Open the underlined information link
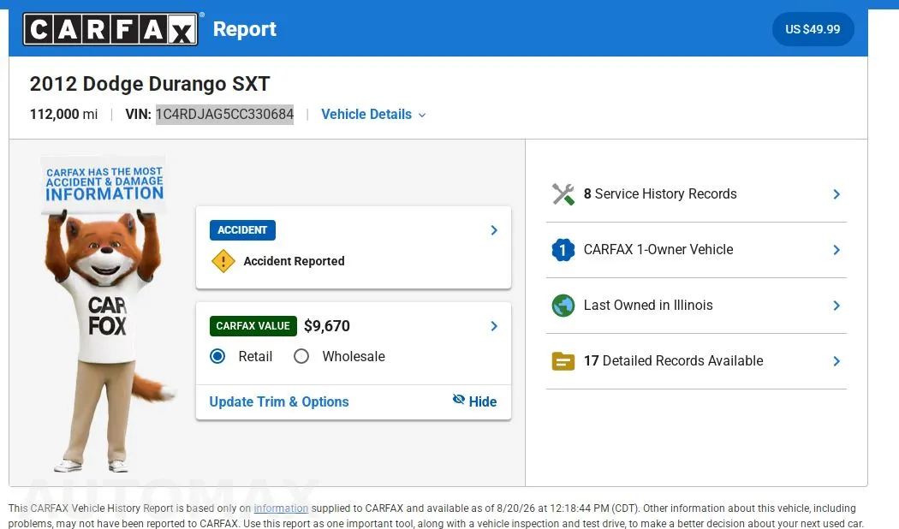This screenshot has width=899, height=529. click(281, 508)
